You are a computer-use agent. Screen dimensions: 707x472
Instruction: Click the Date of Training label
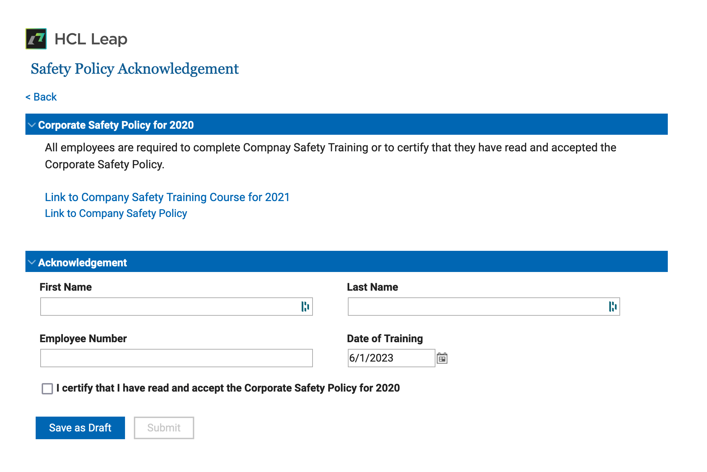385,339
